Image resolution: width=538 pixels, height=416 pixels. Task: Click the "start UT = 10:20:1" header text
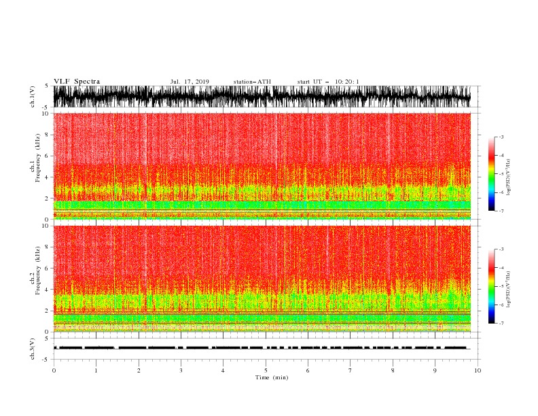point(328,82)
